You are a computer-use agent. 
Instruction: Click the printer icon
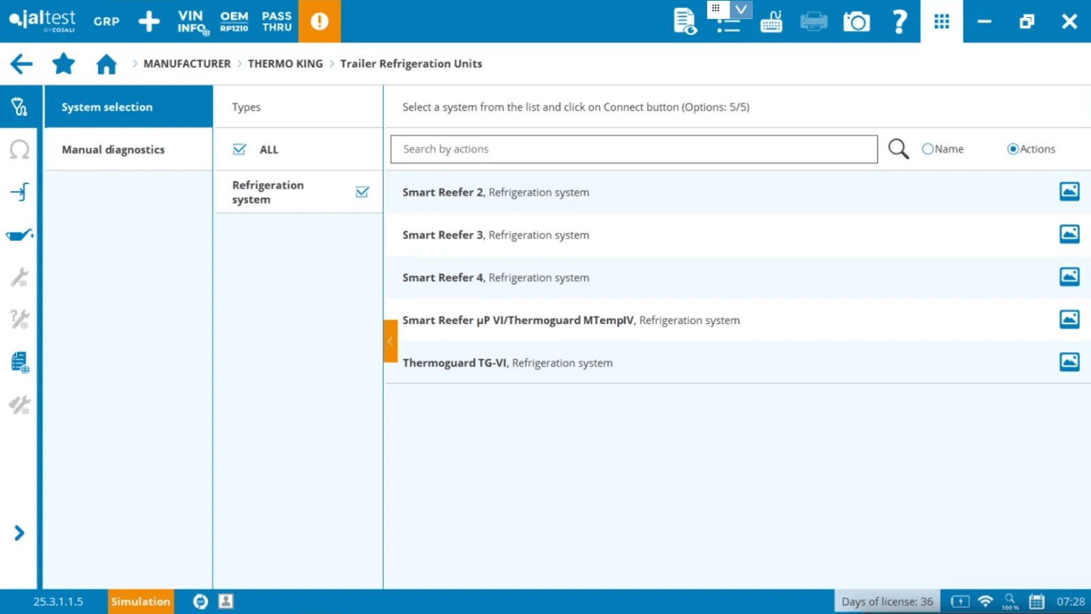(813, 21)
